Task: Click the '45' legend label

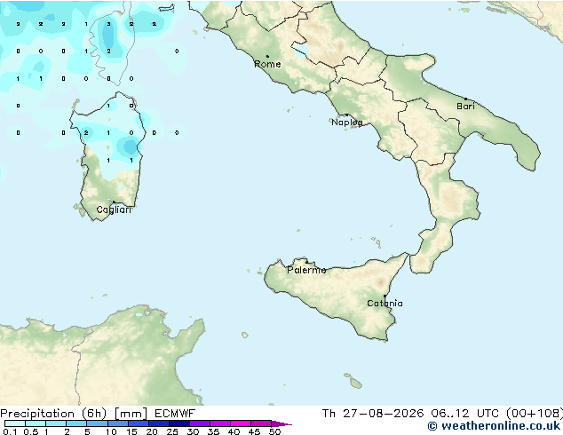Action: tap(254, 431)
